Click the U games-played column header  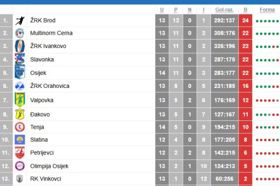pos(162,10)
